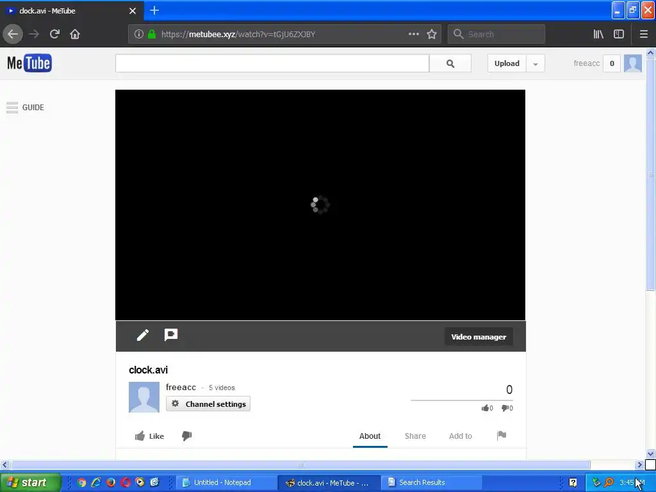The height and width of the screenshot is (492, 656).
Task: Click the like/dislike ratio bar
Action: [461, 400]
